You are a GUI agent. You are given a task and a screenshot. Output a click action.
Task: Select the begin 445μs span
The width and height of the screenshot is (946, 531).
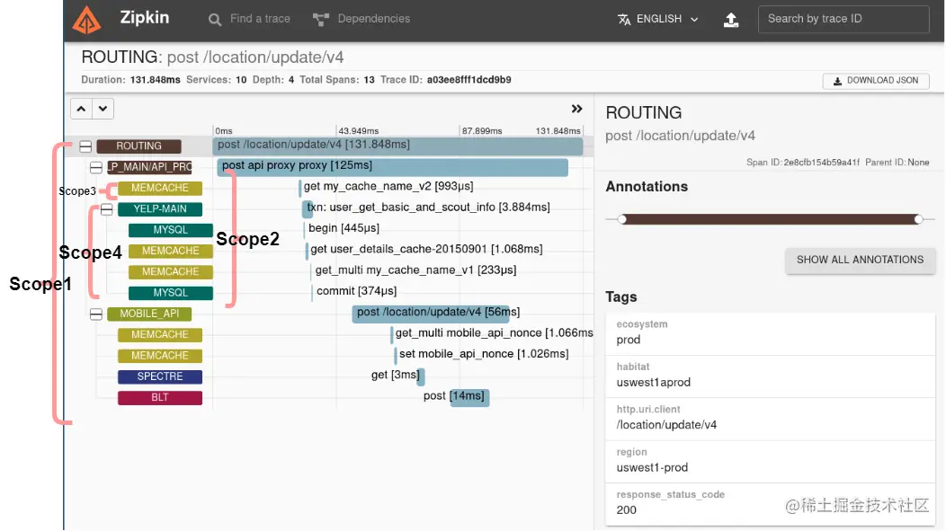342,228
